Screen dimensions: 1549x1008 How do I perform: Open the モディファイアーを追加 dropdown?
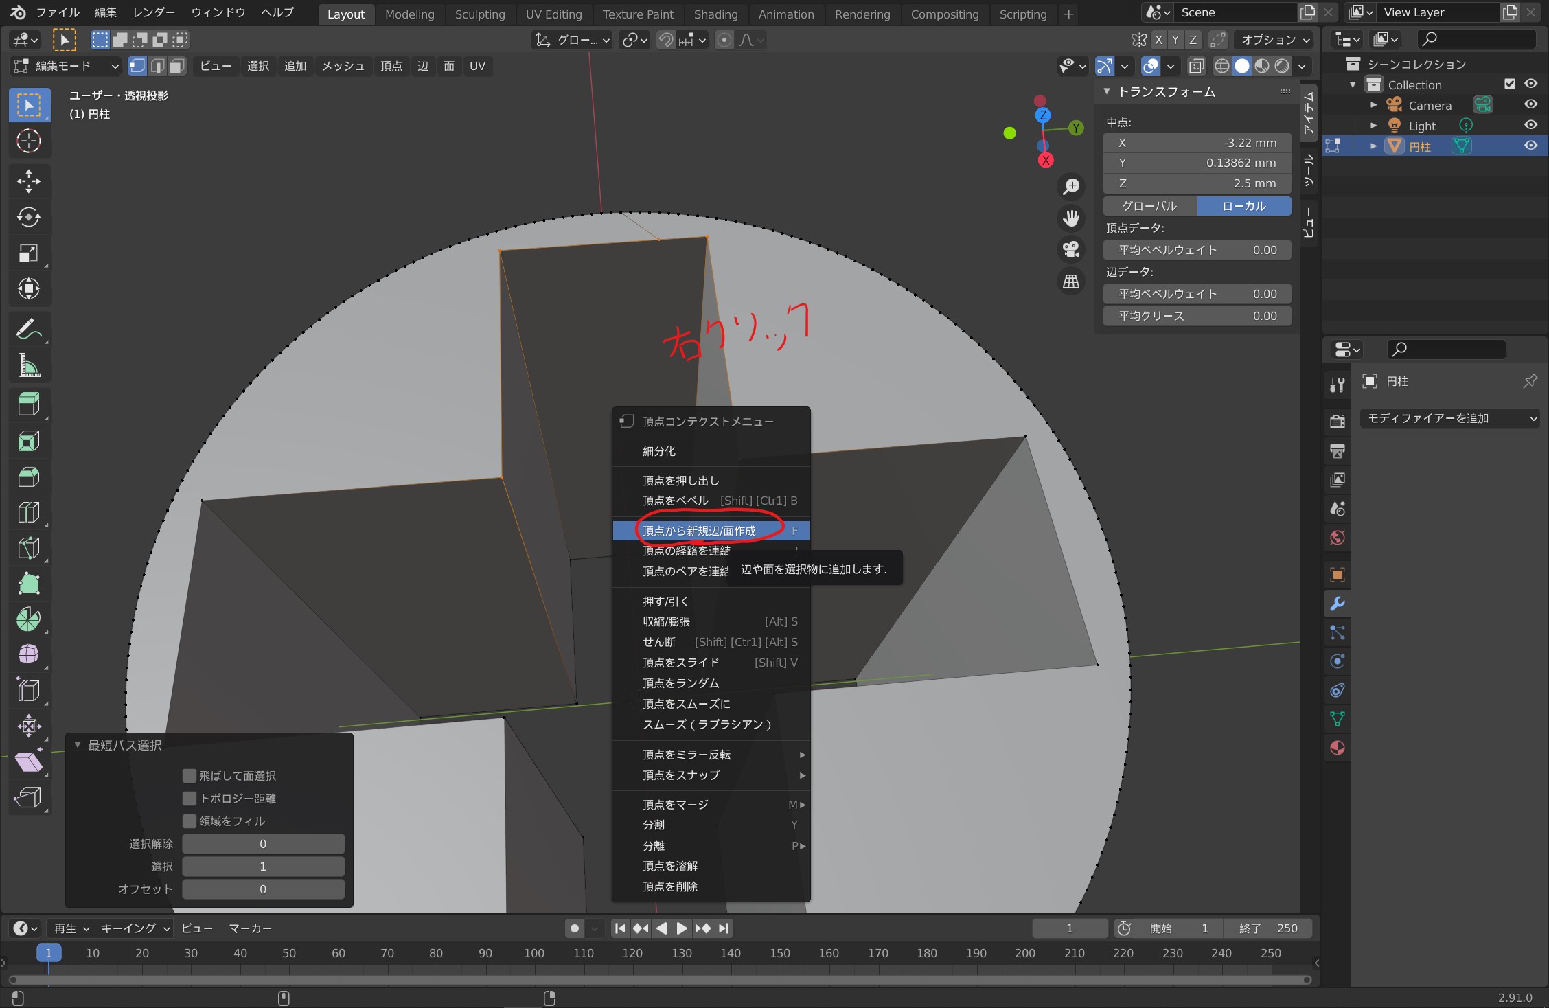pos(1449,418)
